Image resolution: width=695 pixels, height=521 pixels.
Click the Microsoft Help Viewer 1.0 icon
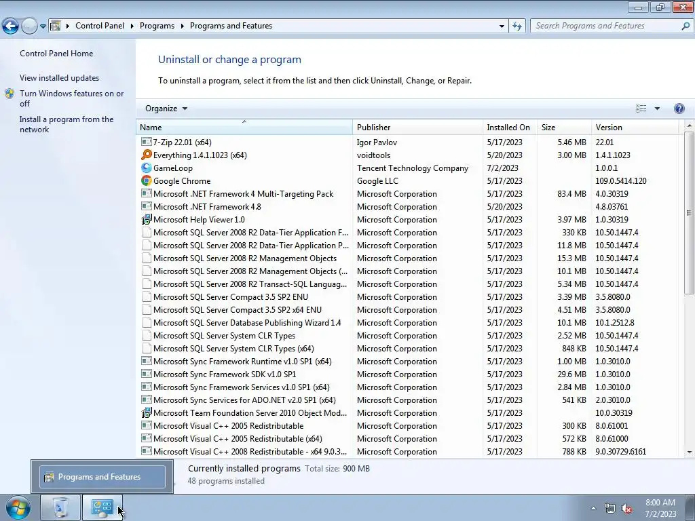[147, 219]
